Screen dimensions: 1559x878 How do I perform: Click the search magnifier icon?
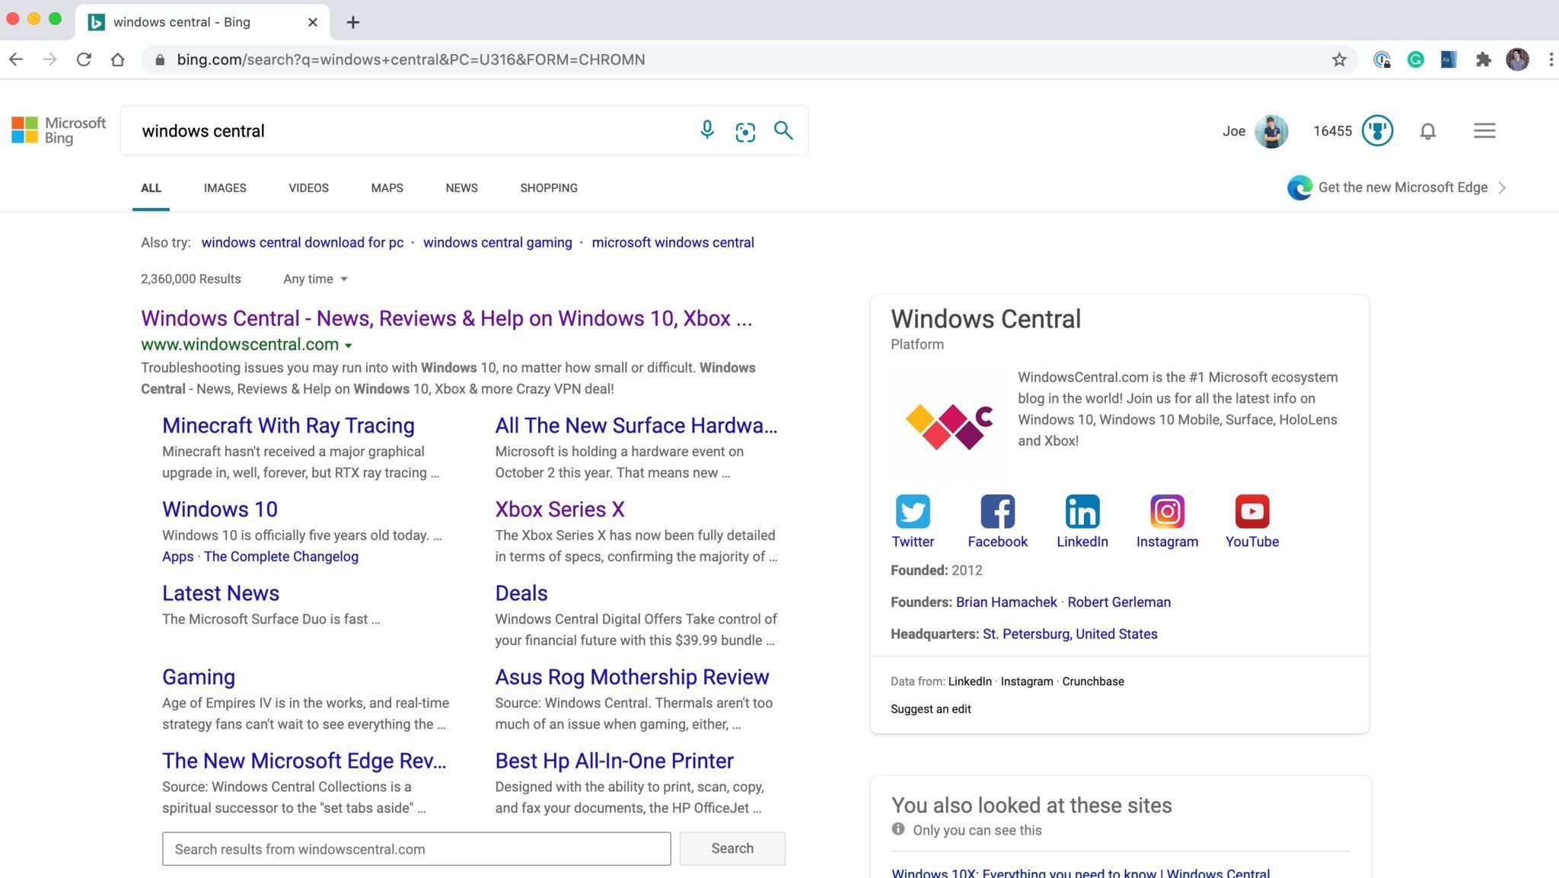[783, 130]
